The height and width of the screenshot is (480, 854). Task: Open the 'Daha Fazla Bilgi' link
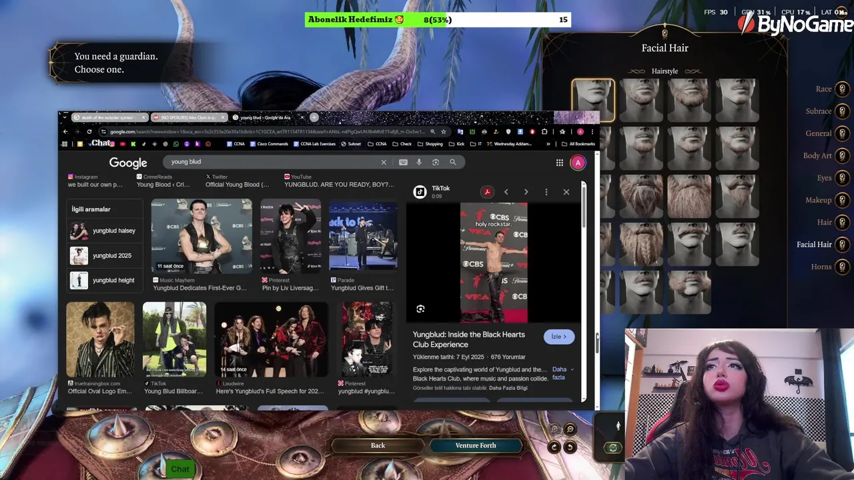point(508,388)
